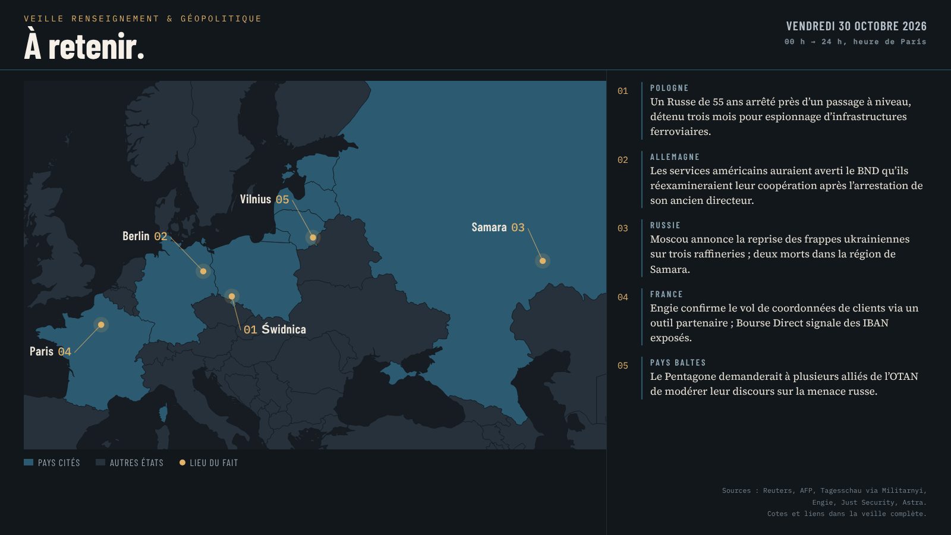The image size is (951, 535).
Task: Click the '01 Świdnica' map label
Action: [x=275, y=329]
